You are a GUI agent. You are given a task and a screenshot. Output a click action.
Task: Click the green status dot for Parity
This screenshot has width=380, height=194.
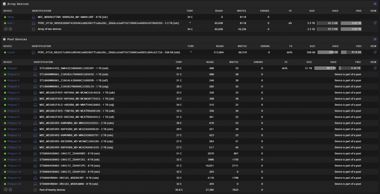[5, 17]
